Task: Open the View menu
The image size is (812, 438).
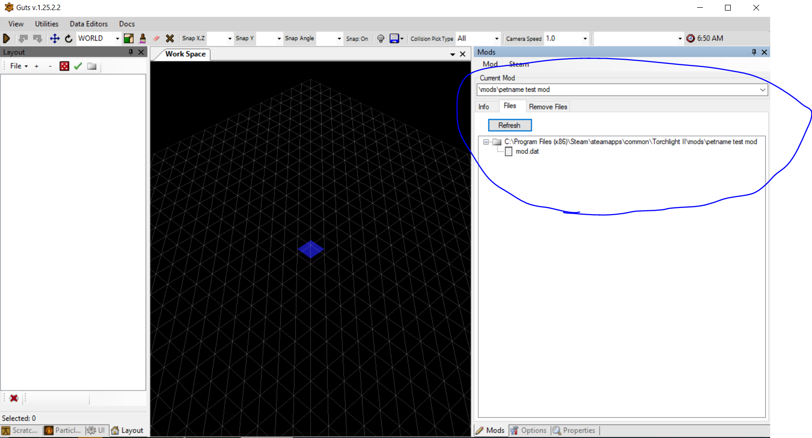Action: point(16,24)
